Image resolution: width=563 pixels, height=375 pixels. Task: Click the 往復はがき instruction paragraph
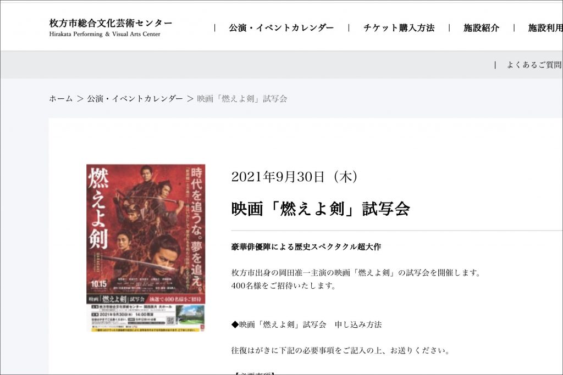pyautogui.click(x=340, y=350)
